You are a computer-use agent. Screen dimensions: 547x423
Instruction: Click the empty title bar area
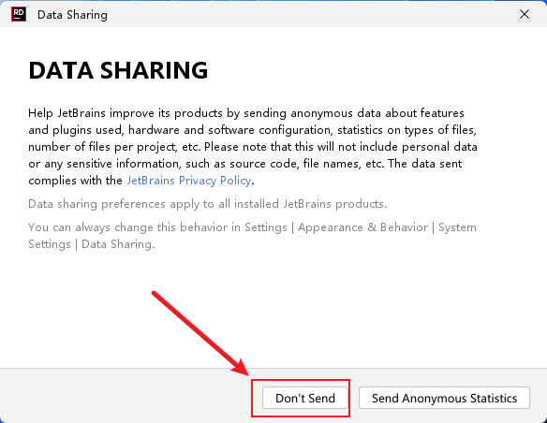pos(310,14)
